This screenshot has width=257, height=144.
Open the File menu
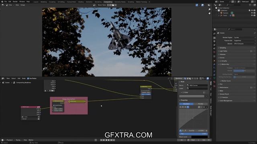[6, 2]
